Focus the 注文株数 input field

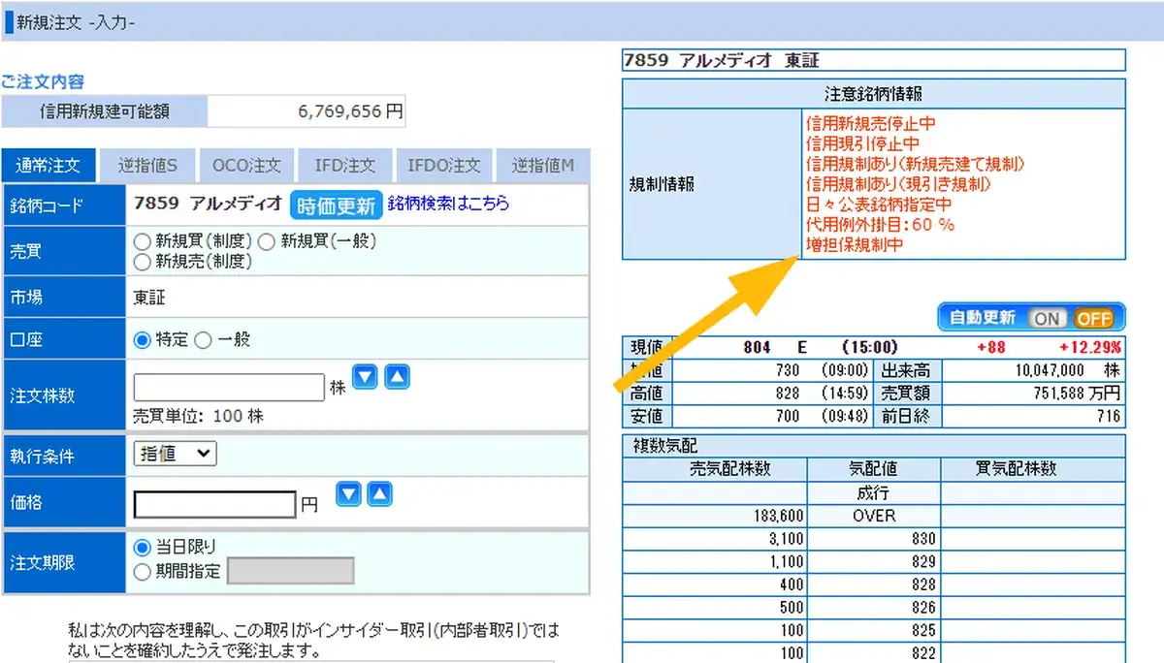pyautogui.click(x=229, y=388)
